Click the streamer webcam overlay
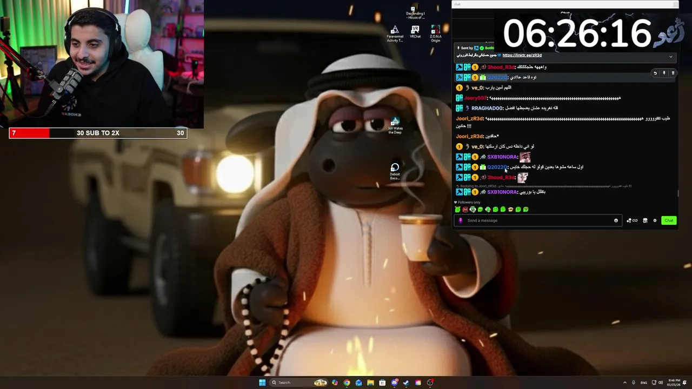Image resolution: width=692 pixels, height=389 pixels. pos(102,64)
